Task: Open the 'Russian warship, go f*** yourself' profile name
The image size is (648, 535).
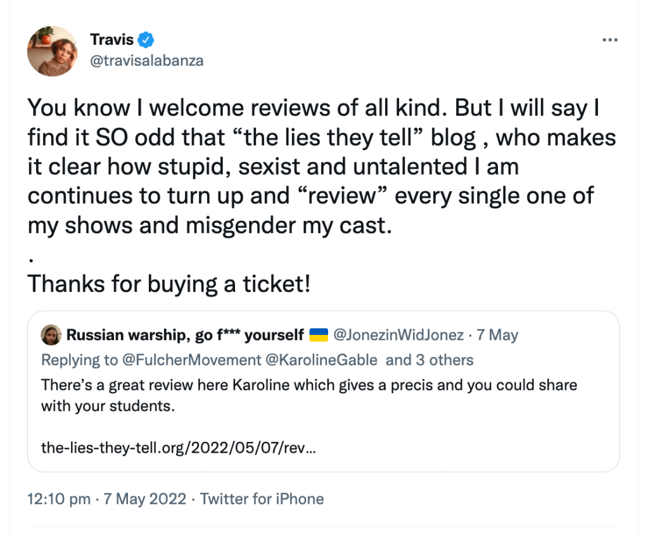Action: click(x=185, y=335)
